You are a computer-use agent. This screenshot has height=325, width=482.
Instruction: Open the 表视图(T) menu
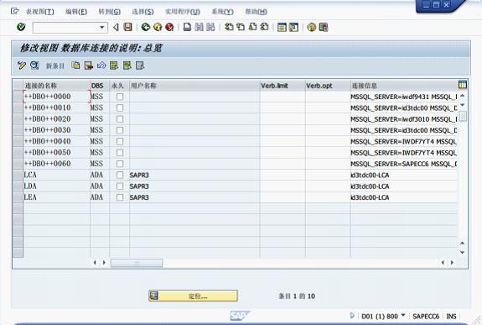tap(40, 12)
